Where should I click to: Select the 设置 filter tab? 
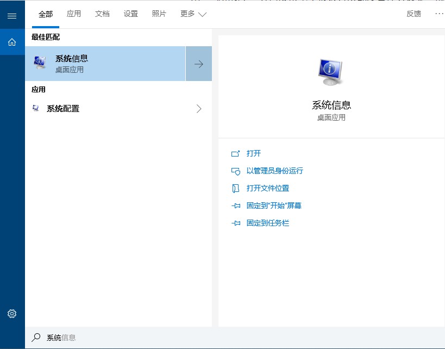pos(131,14)
